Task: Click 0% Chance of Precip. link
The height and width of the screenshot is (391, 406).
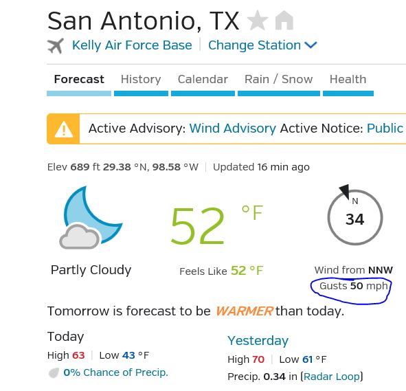Action: (115, 372)
